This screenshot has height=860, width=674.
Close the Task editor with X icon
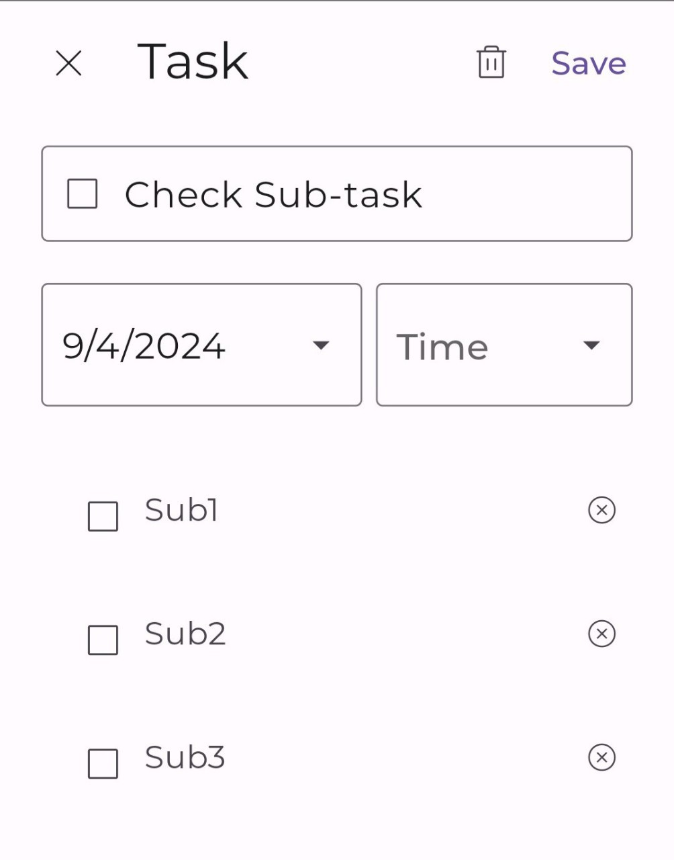tap(68, 64)
